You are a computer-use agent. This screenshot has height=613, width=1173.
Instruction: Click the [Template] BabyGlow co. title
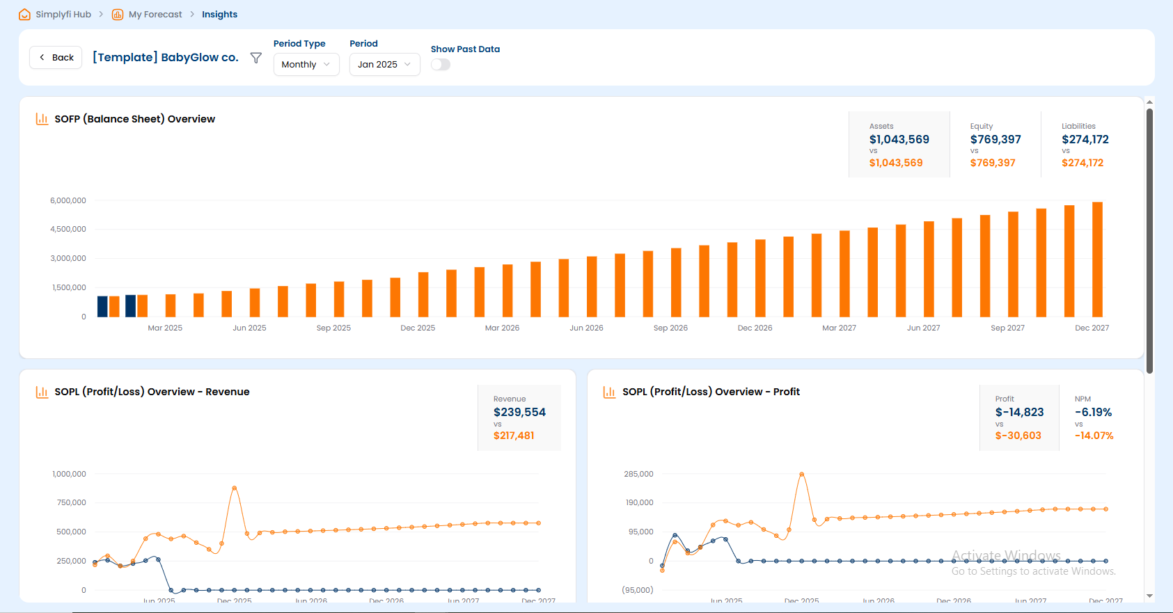[166, 58]
